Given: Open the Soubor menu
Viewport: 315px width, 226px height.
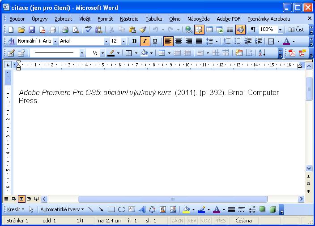Looking at the screenshot, I should 17,19.
